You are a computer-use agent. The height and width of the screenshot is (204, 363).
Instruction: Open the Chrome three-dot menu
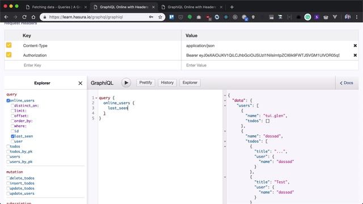point(357,17)
